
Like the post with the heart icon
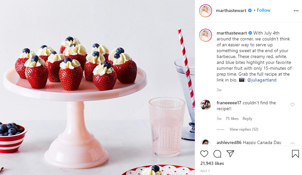click(204, 154)
